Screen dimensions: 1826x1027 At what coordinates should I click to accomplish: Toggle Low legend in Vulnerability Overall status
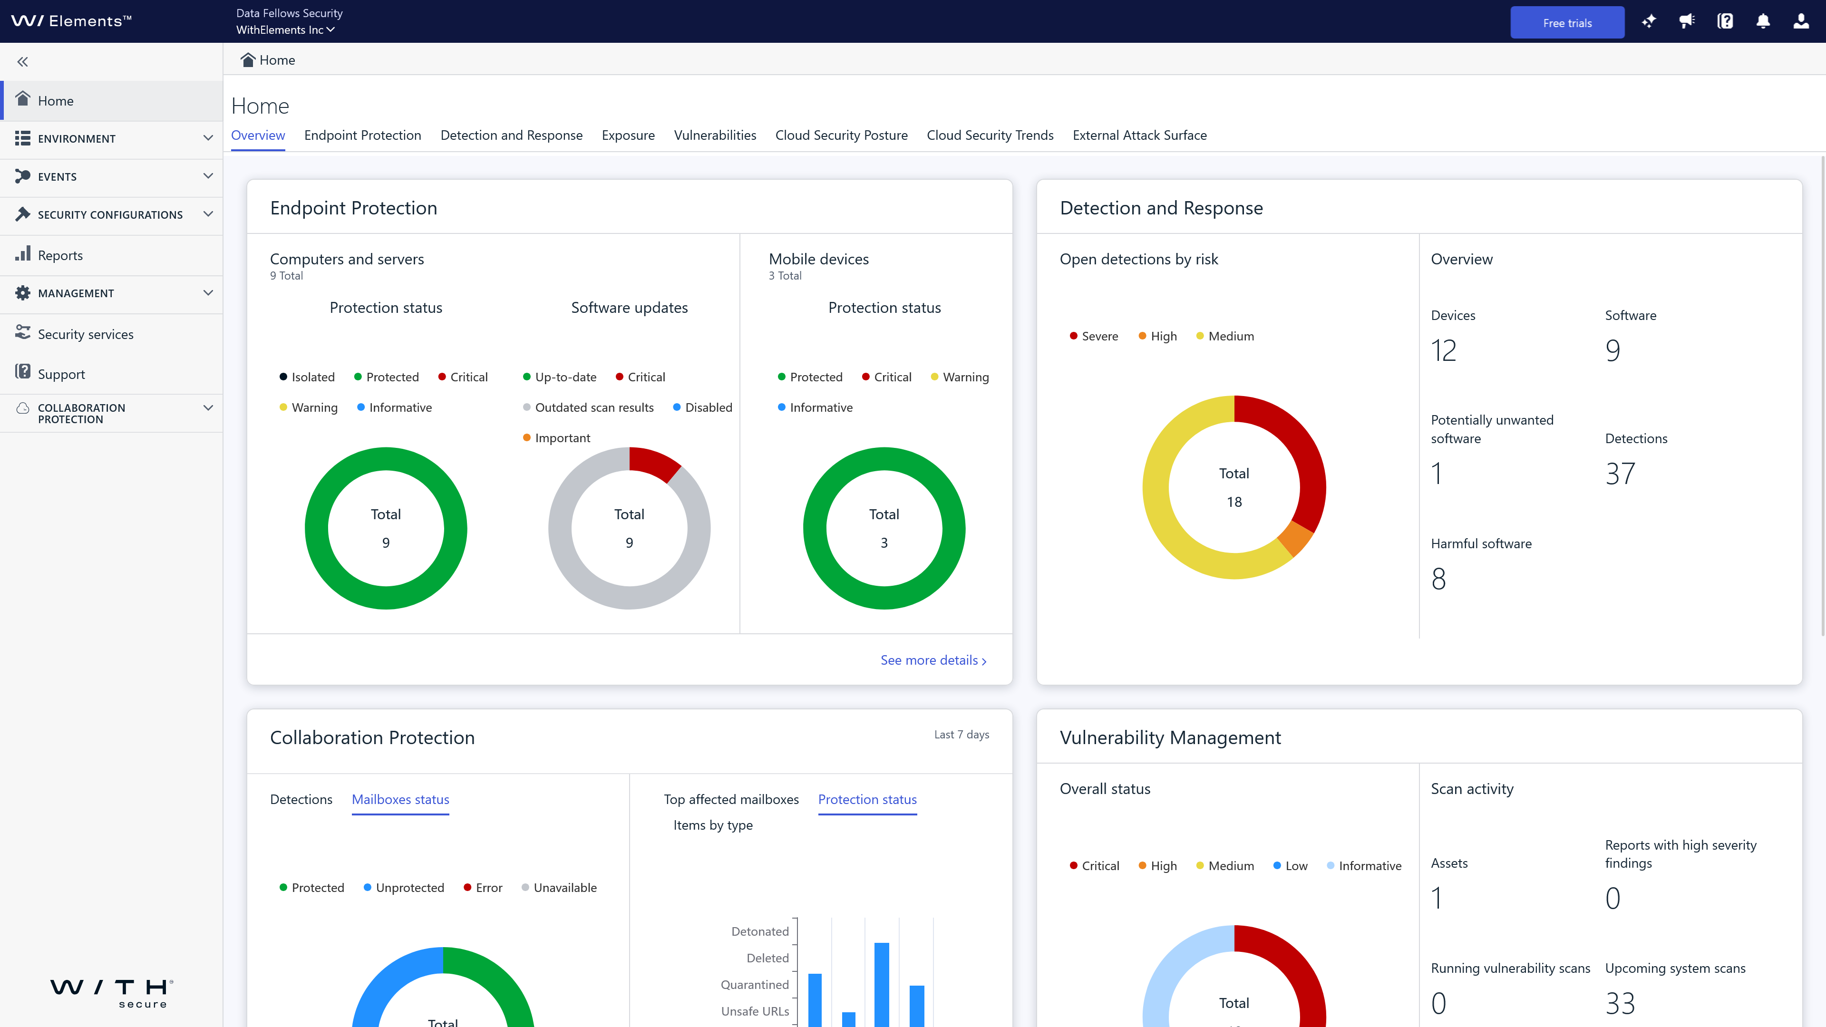[1290, 865]
